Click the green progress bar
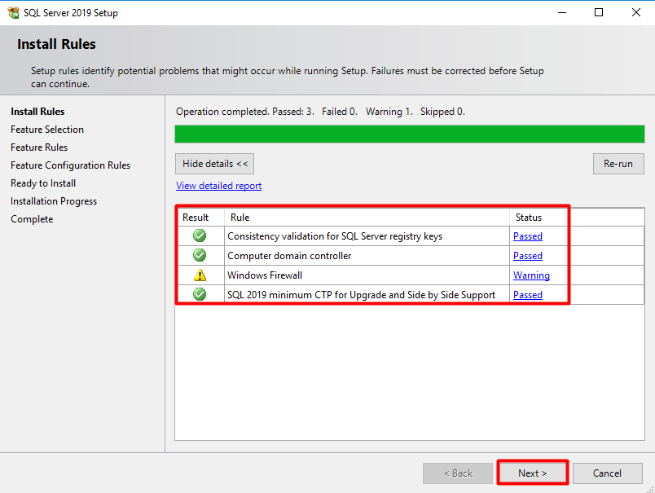The image size is (655, 493). tap(409, 134)
